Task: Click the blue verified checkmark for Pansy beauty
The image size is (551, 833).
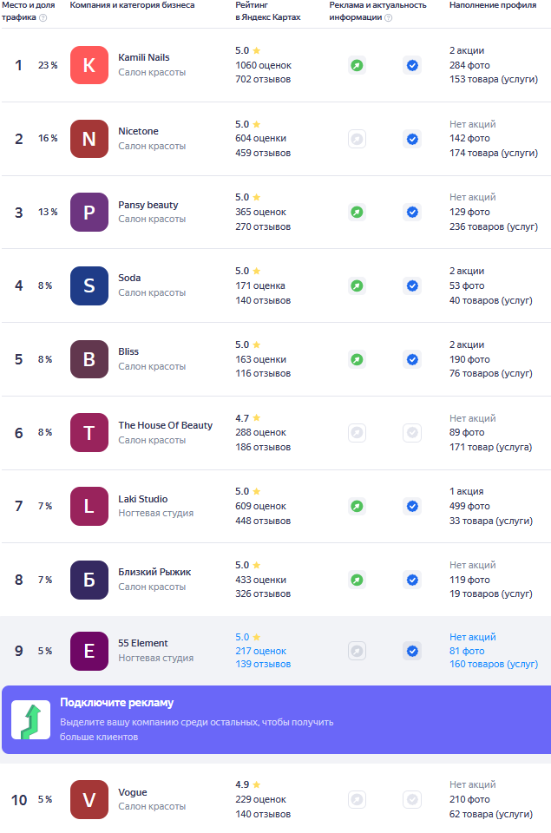Action: click(x=412, y=212)
